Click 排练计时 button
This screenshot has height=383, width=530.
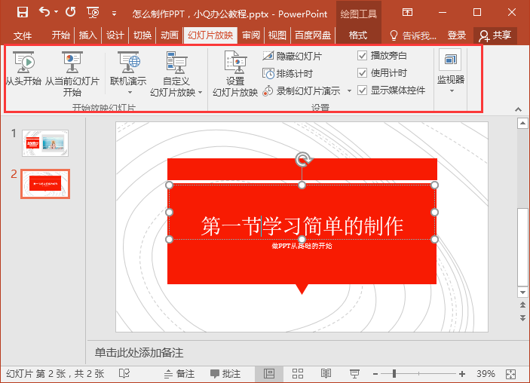pyautogui.click(x=288, y=73)
